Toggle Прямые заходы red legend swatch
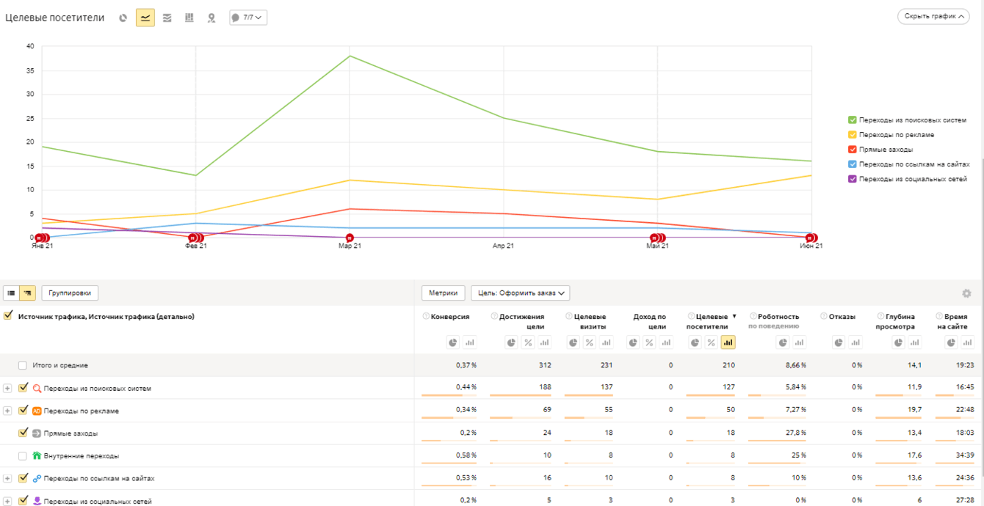984x506 pixels. (x=853, y=150)
